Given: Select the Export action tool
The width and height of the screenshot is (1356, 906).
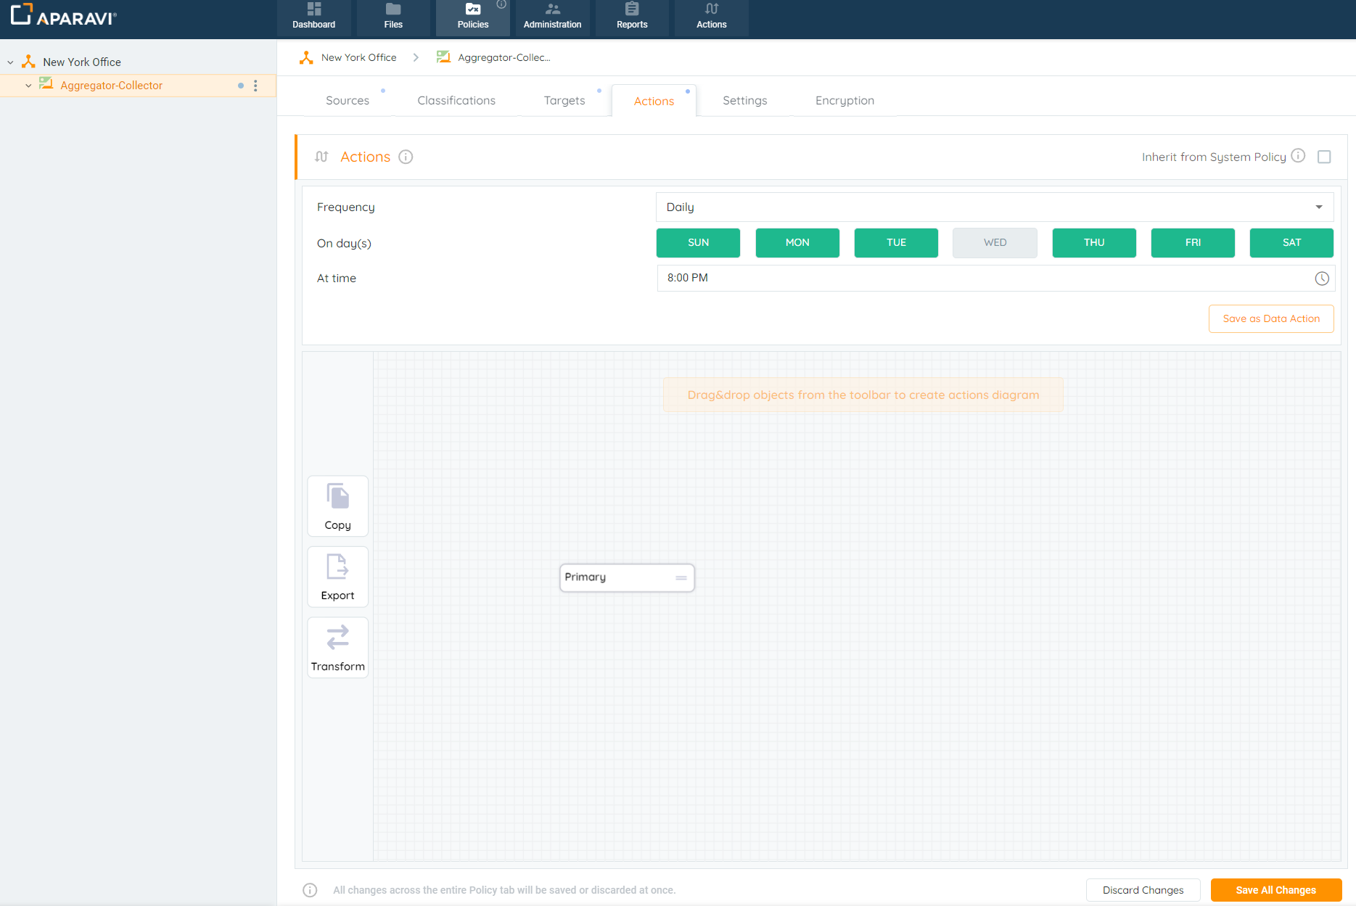Looking at the screenshot, I should [x=337, y=577].
